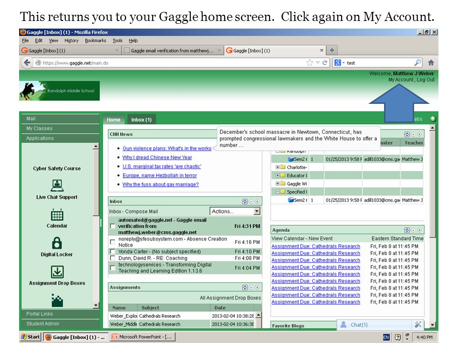Select the technologyservices email checkbox
Screen dimensions: 458x343
tap(113, 268)
